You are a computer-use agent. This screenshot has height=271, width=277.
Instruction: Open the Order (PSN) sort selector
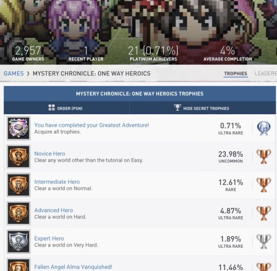point(66,108)
